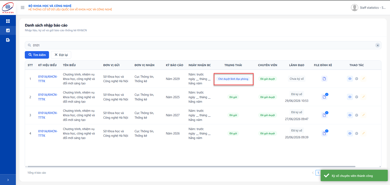This screenshot has width=390, height=185.
Task: Click Đã gửi status badge in Năm 2025 row
Action: (x=233, y=97)
